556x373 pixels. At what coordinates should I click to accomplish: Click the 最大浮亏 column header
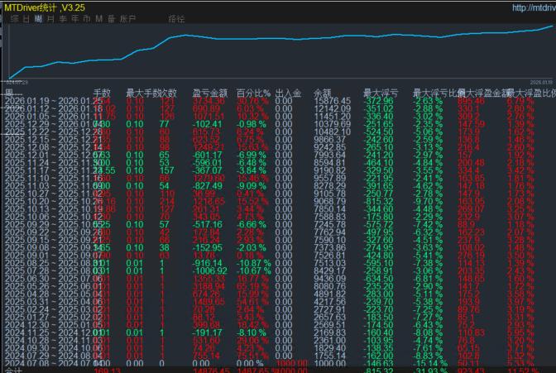(x=381, y=93)
